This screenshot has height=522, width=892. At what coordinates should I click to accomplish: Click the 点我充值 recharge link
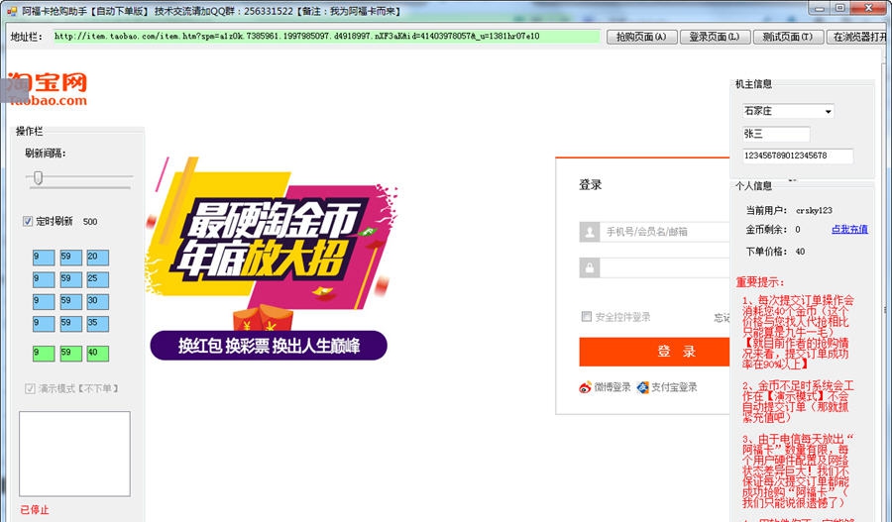[849, 229]
